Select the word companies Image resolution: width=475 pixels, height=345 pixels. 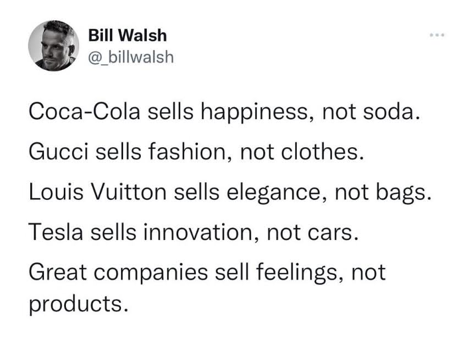(x=151, y=273)
